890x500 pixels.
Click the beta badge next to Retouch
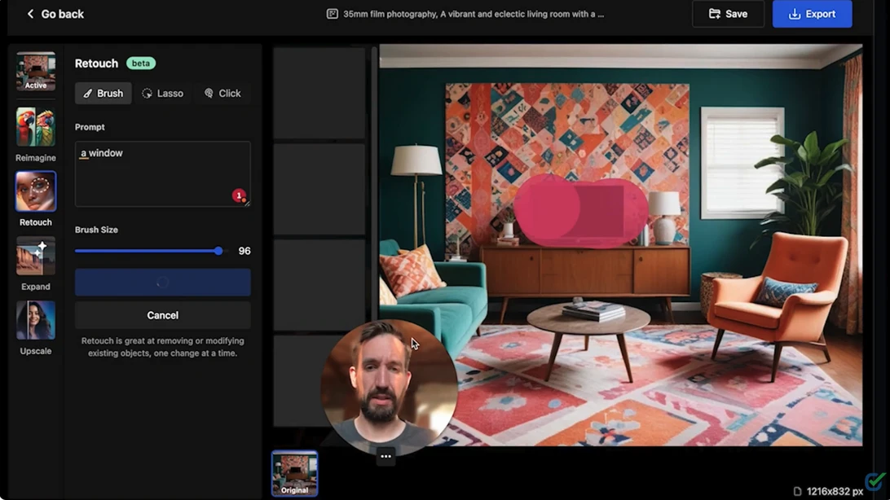[141, 64]
